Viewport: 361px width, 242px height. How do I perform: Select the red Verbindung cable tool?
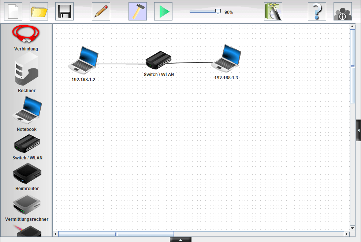(26, 34)
